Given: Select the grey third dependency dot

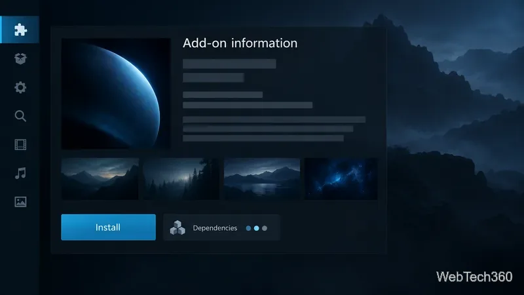Looking at the screenshot, I should [265, 228].
